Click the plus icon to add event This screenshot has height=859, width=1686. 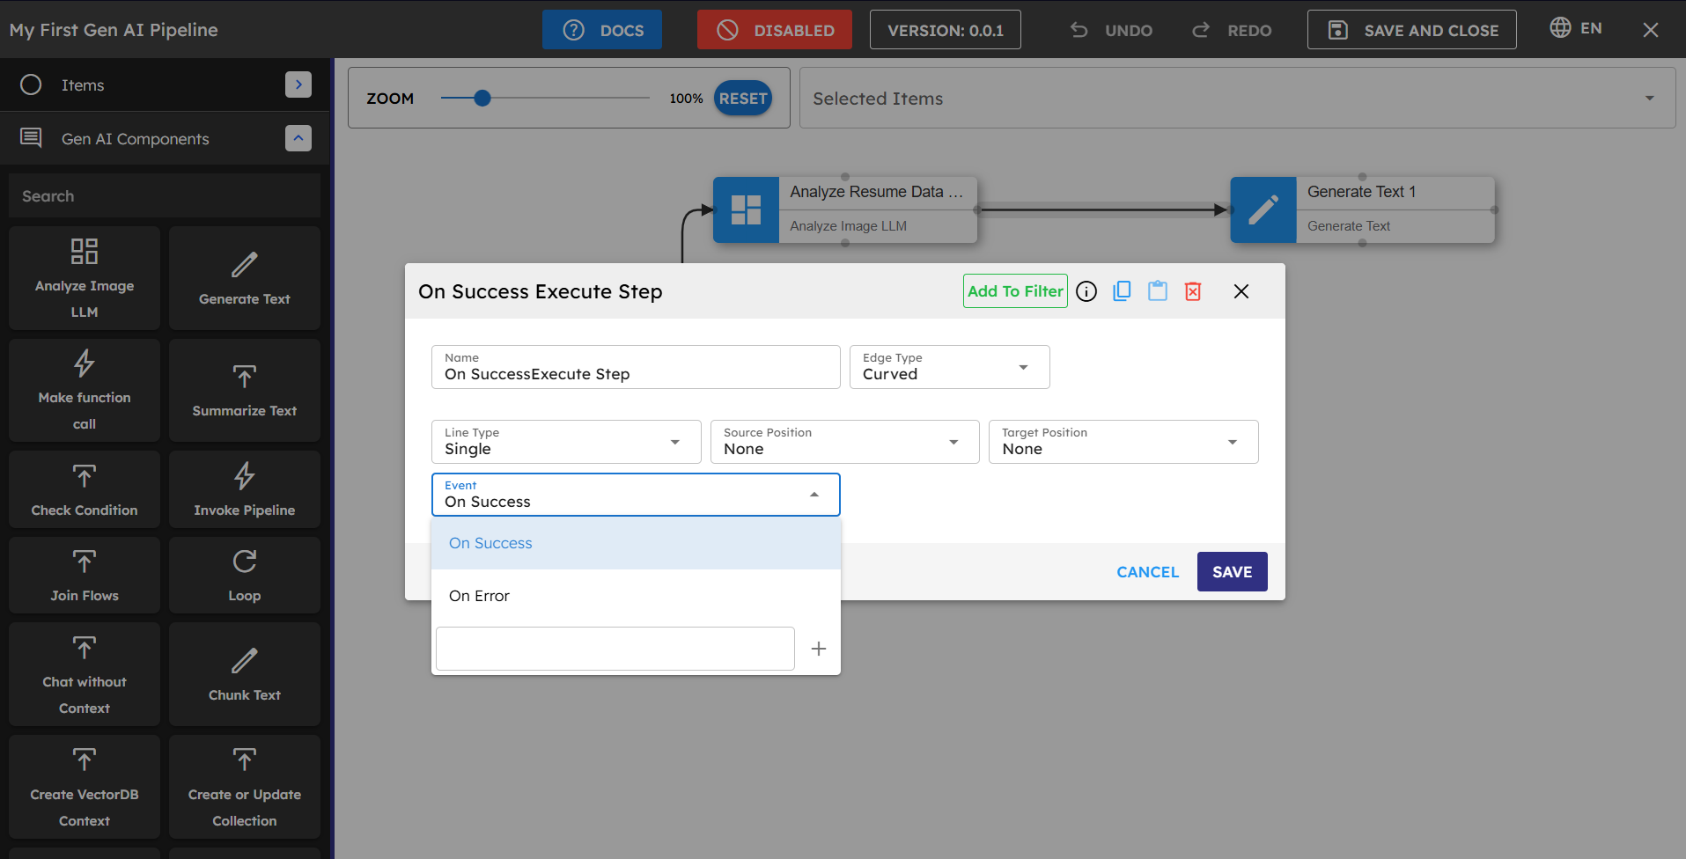click(x=818, y=649)
